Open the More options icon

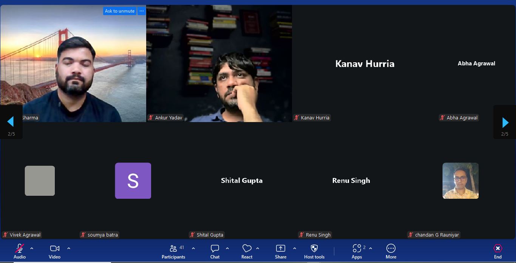pos(391,249)
